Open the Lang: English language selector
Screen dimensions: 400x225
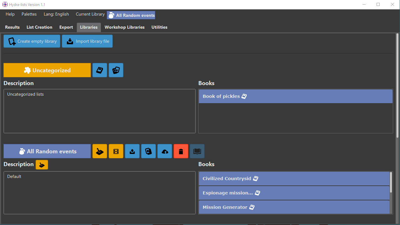coord(56,14)
